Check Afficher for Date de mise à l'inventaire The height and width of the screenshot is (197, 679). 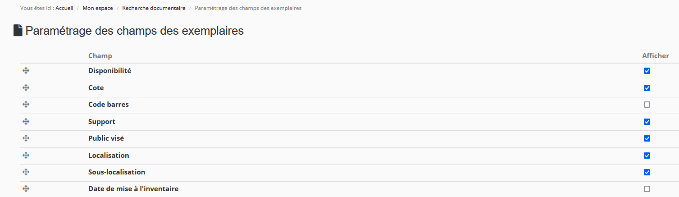(647, 189)
